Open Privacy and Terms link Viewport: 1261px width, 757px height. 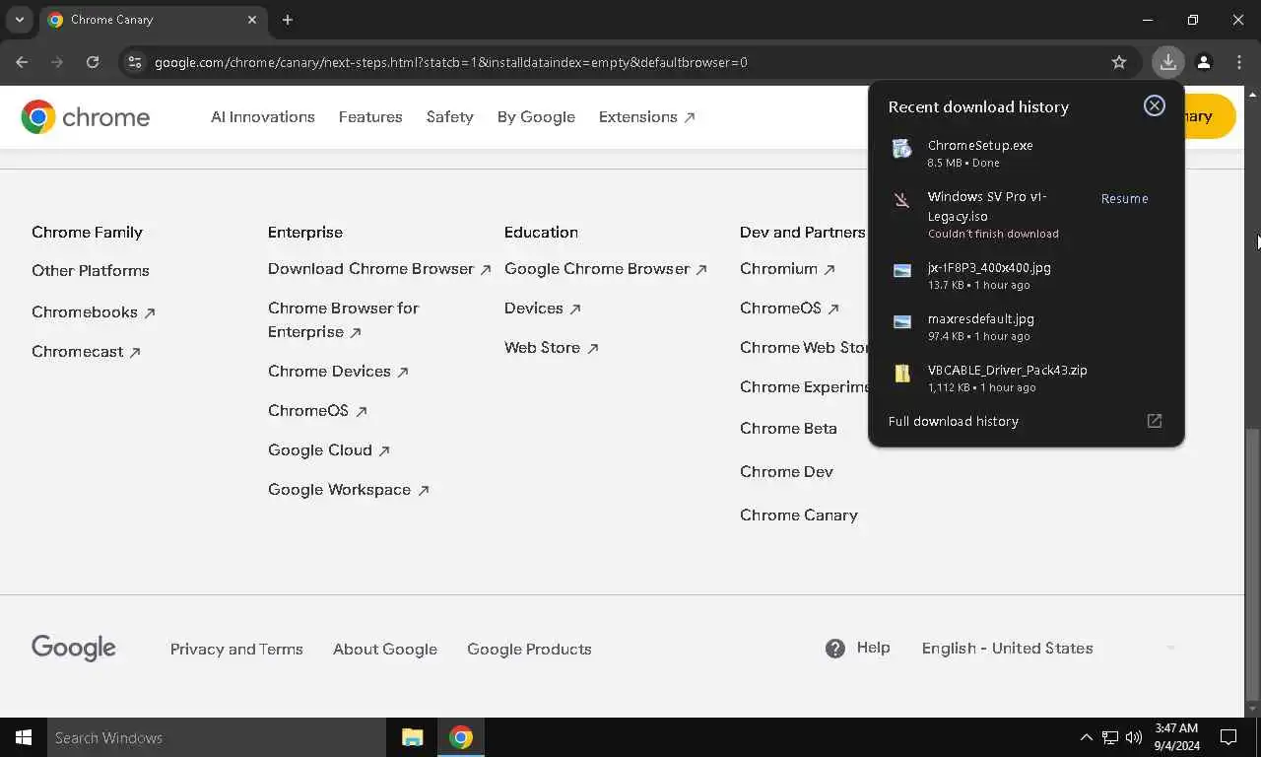click(x=236, y=650)
